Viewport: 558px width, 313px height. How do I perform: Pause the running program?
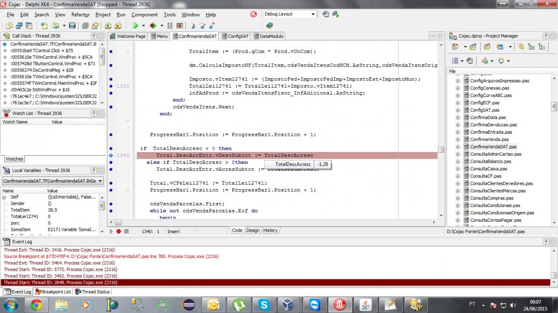[170, 26]
